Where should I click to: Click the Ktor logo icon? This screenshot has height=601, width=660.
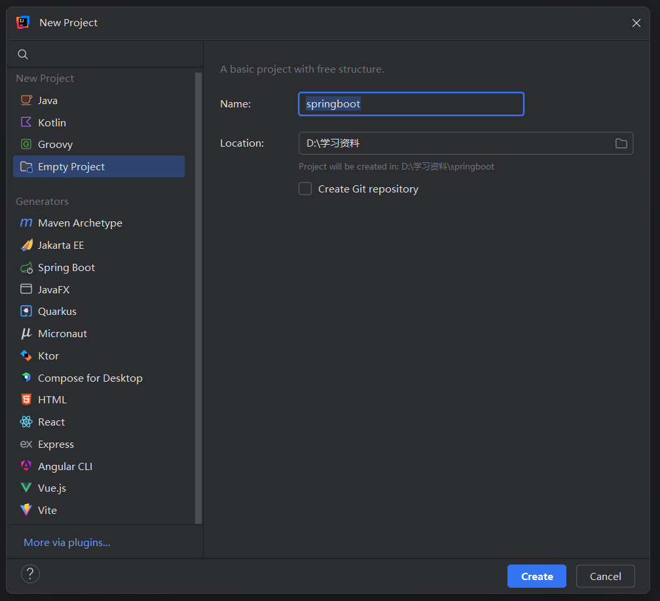point(26,355)
